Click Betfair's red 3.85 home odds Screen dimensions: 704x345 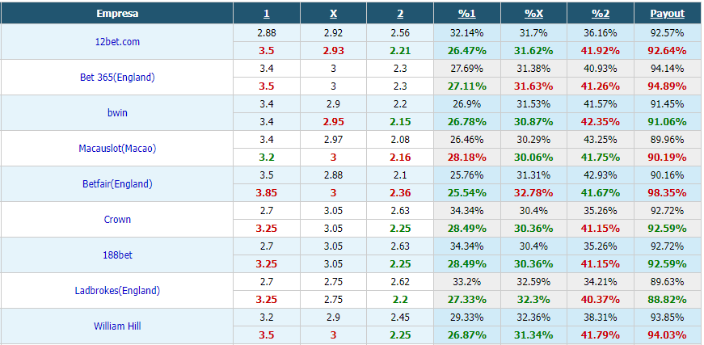pos(267,193)
